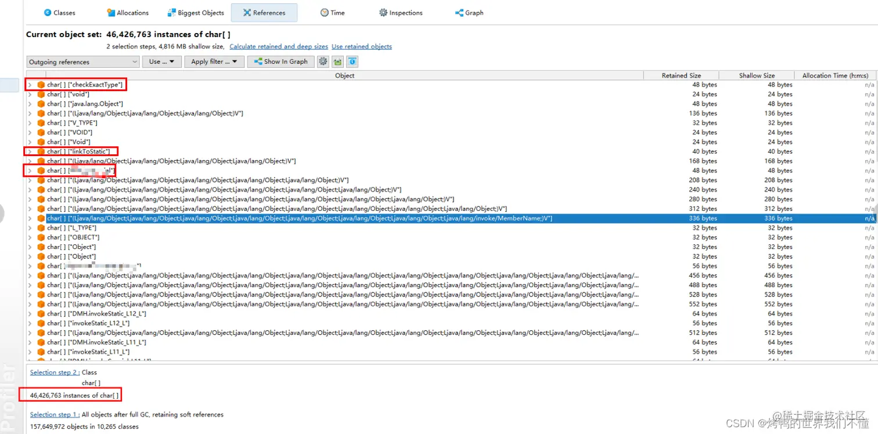Click the Time tab clock icon
The image size is (878, 434).
325,13
